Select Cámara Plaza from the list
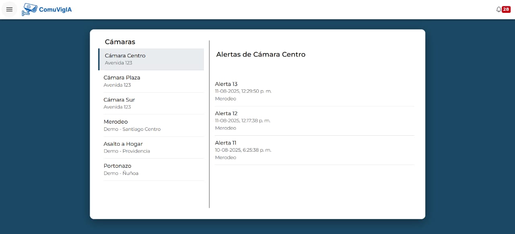The image size is (515, 234). tap(153, 81)
